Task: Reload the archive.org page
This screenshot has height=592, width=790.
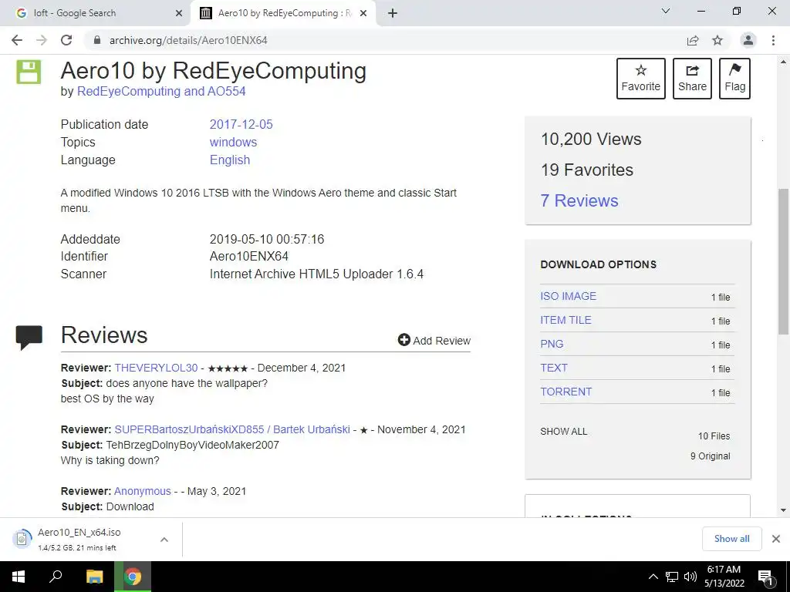Action: [x=66, y=40]
